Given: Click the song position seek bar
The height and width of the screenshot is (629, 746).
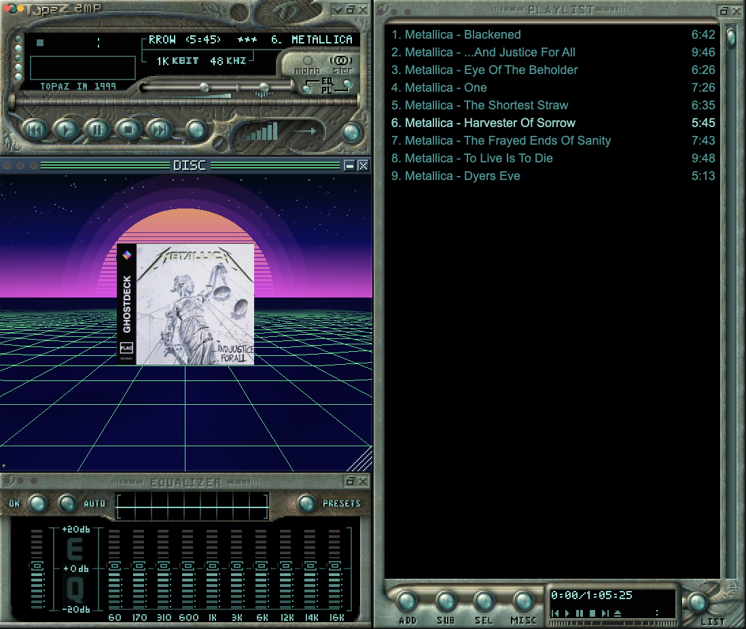Looking at the screenshot, I should [185, 101].
